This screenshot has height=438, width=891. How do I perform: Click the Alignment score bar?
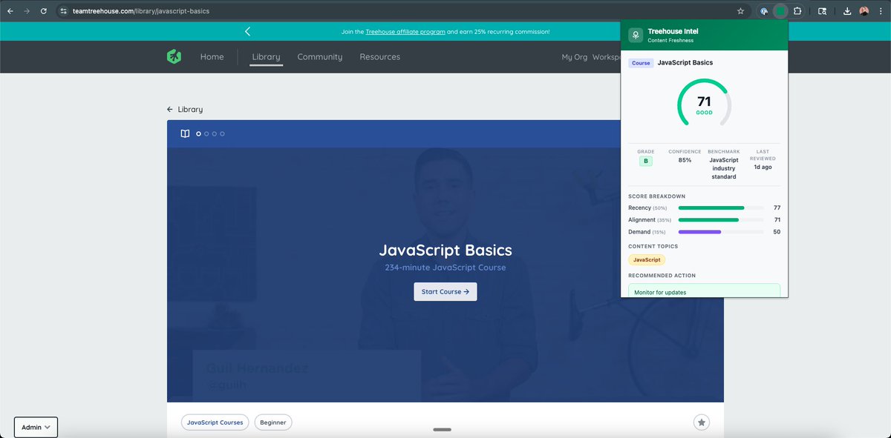click(x=721, y=220)
